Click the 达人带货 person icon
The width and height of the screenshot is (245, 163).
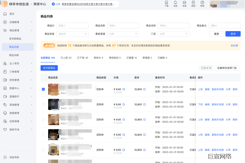[x=5, y=64]
